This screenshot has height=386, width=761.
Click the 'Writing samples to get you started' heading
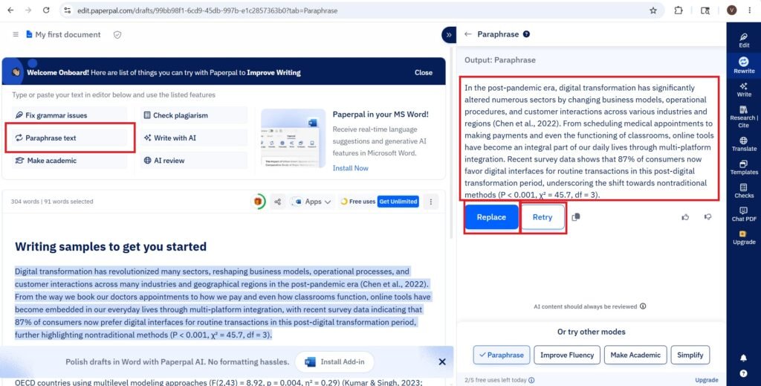[111, 247]
